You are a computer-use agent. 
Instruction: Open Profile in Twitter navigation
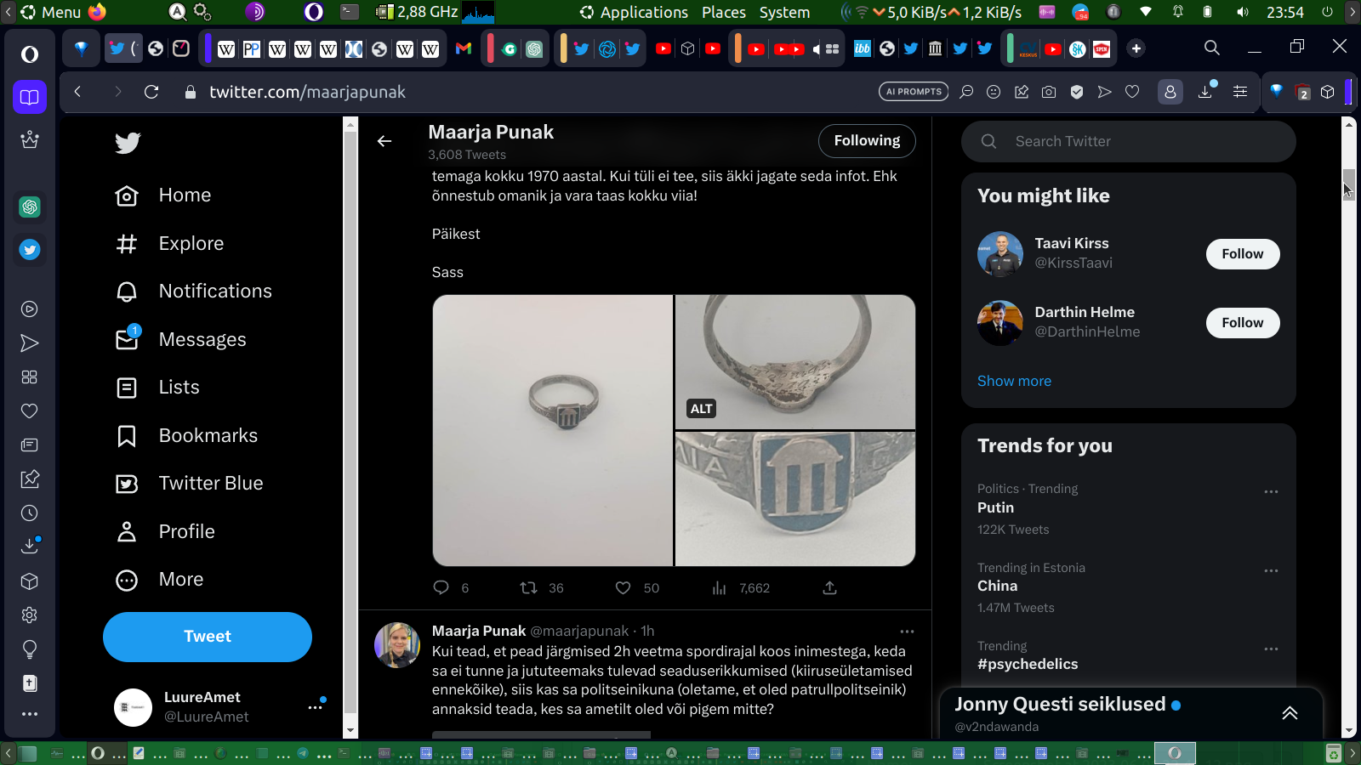pos(165,532)
